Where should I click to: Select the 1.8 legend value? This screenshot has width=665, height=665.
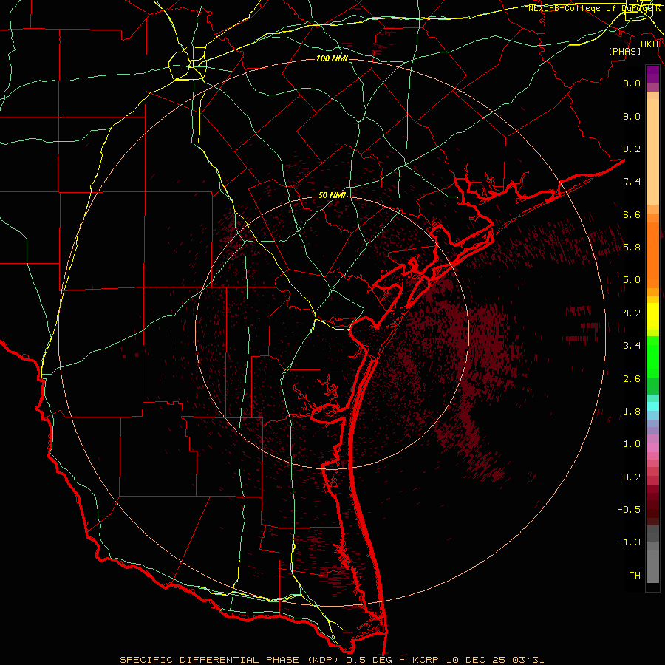click(632, 412)
